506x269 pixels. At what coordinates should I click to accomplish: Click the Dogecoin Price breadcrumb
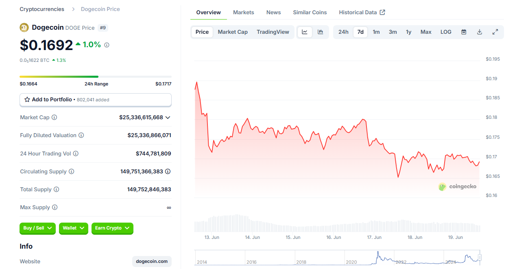click(x=100, y=9)
